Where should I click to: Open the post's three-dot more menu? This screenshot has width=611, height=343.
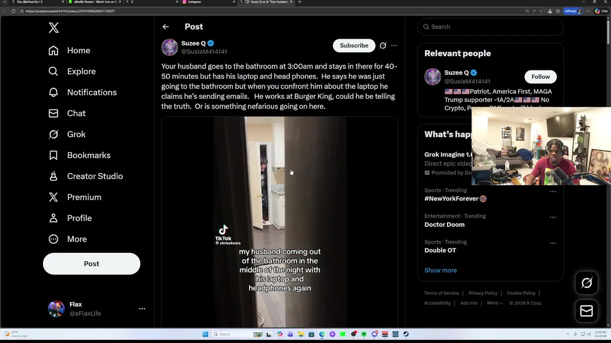[394, 46]
